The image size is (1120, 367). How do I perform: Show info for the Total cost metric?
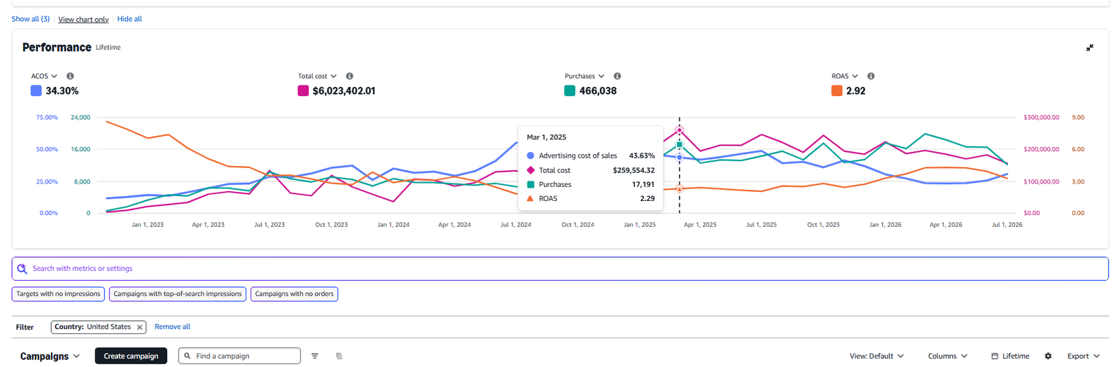pyautogui.click(x=349, y=76)
